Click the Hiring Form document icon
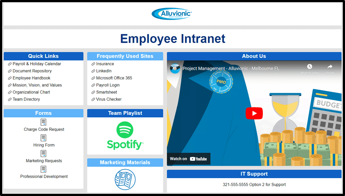The width and height of the screenshot is (345, 196). coord(43,138)
